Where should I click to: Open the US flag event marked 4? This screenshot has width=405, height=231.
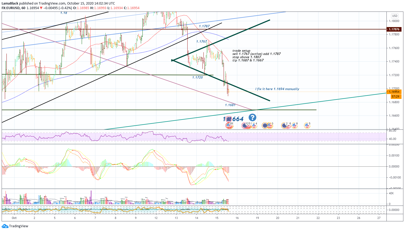tap(254, 125)
